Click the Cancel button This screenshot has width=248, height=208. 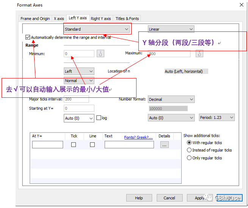click(169, 198)
